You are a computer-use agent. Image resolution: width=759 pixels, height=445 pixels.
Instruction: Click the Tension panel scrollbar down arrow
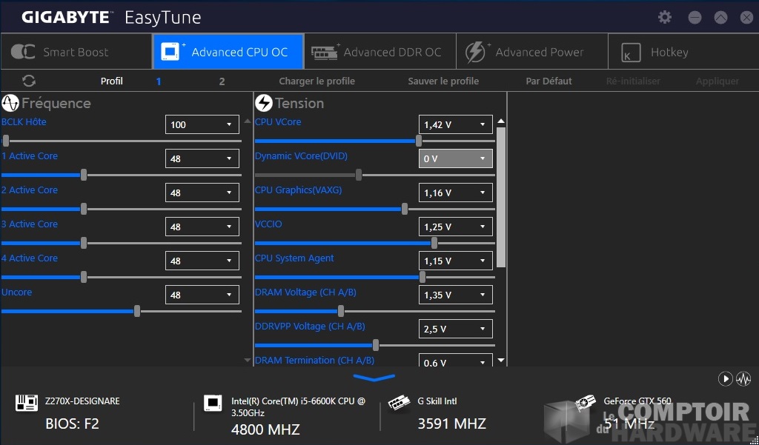pyautogui.click(x=501, y=361)
